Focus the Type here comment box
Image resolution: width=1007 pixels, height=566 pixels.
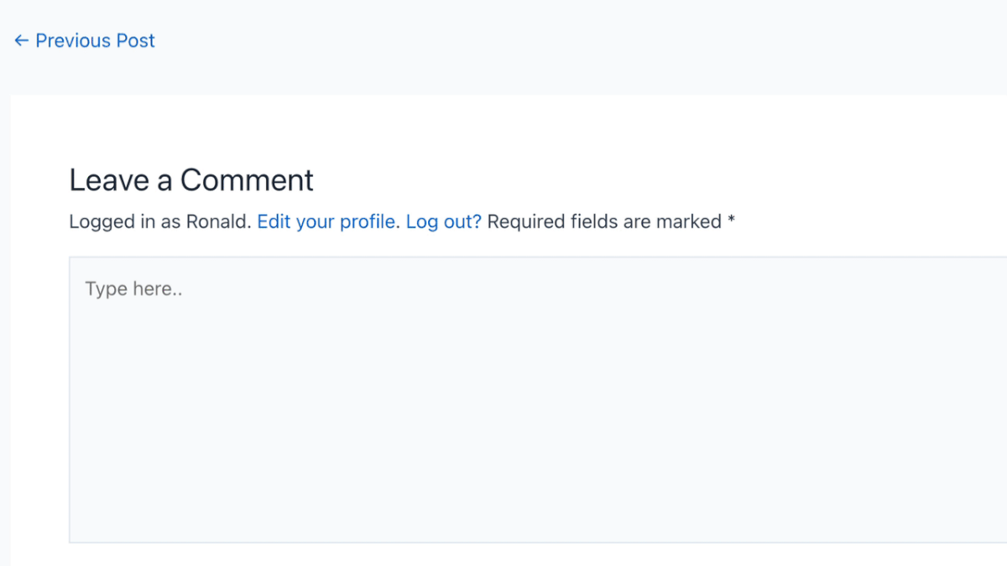(x=537, y=399)
